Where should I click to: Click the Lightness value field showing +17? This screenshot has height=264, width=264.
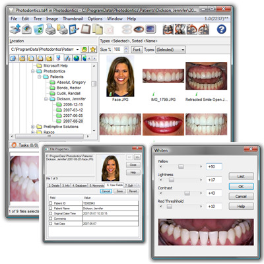pos(214,180)
